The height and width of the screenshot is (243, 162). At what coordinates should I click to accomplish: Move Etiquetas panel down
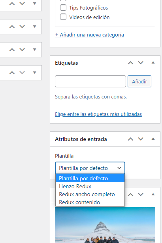click(x=141, y=63)
